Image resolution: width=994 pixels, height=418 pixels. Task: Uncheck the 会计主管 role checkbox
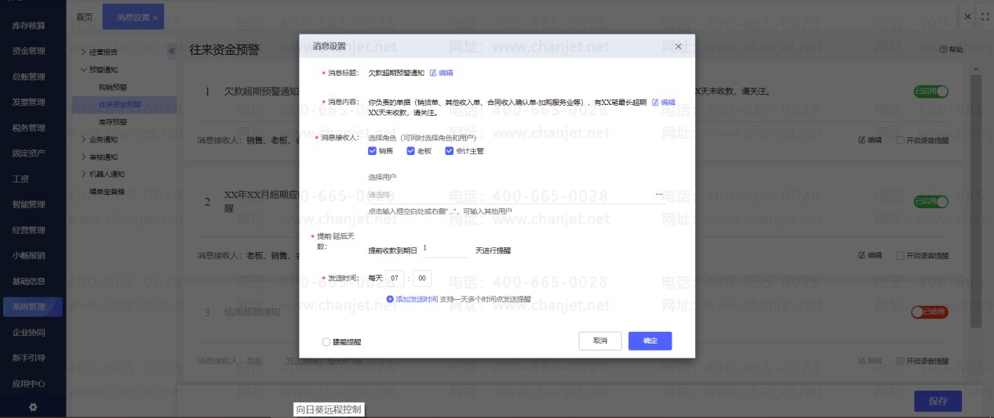(x=450, y=151)
